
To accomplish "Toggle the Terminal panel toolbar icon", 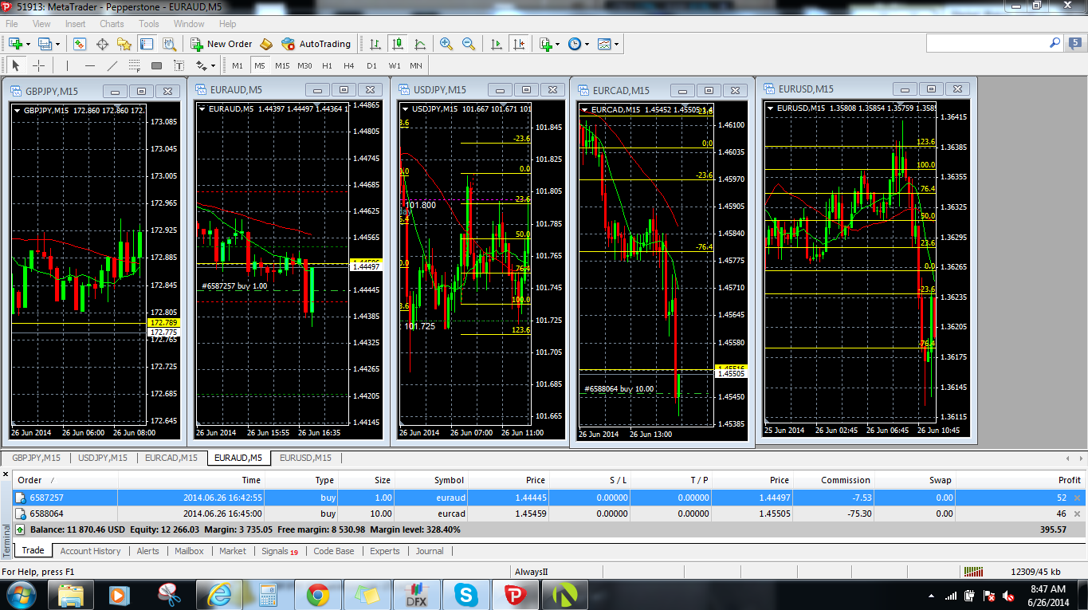I will tap(147, 44).
